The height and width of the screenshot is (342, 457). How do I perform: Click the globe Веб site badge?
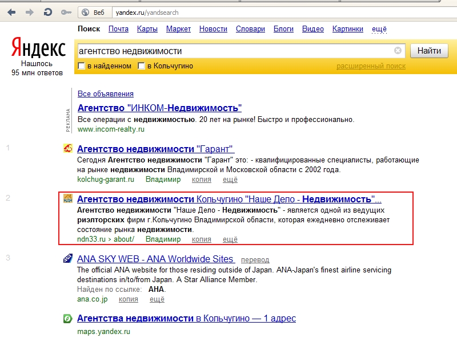click(95, 13)
